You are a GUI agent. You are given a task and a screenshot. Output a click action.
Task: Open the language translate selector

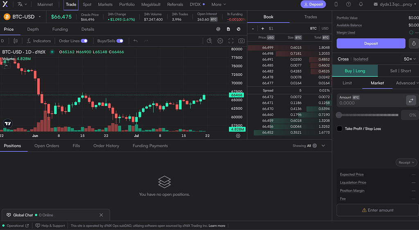22,4
